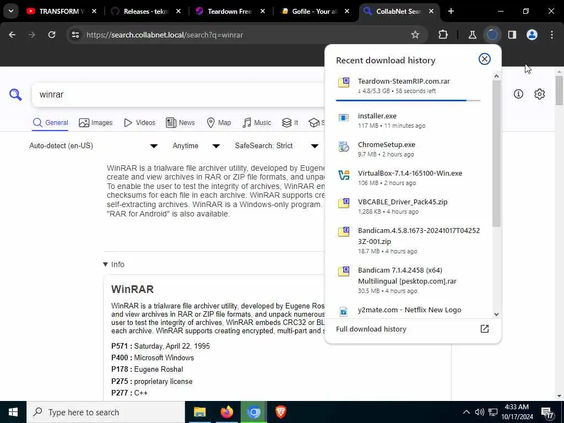Select the Music search category

point(257,123)
